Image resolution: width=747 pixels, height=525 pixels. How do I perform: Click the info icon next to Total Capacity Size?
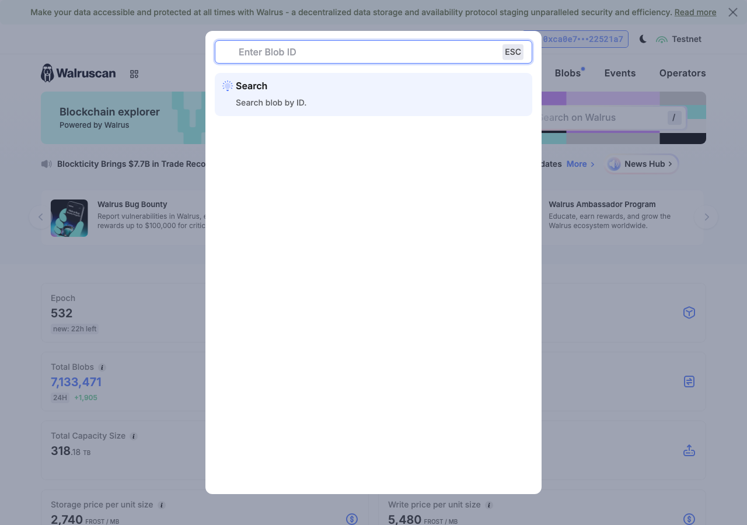tap(134, 436)
